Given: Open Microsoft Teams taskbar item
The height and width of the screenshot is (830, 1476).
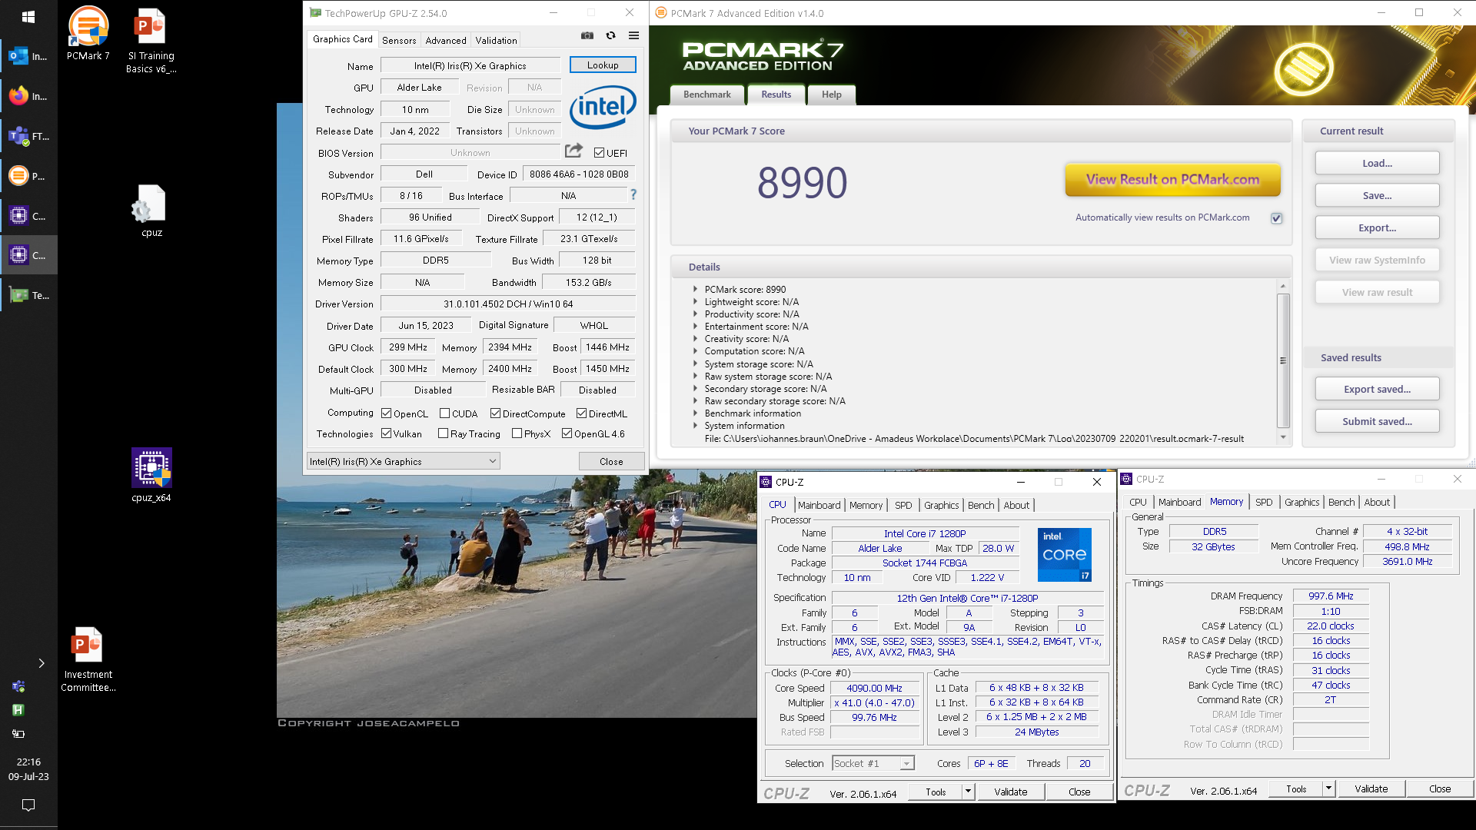Looking at the screenshot, I should point(28,136).
